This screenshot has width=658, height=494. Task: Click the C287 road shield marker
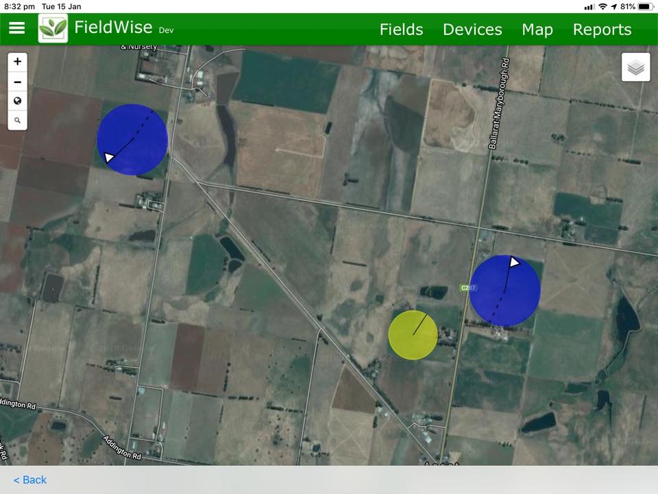pyautogui.click(x=466, y=287)
